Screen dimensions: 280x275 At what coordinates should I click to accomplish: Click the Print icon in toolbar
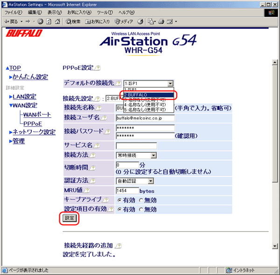click(161, 21)
